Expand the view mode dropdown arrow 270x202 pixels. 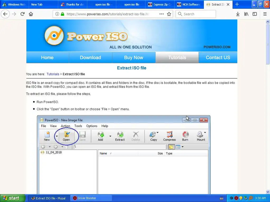(x=182, y=147)
